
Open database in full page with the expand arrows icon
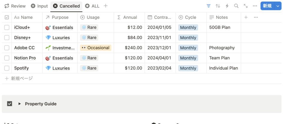[246, 6]
